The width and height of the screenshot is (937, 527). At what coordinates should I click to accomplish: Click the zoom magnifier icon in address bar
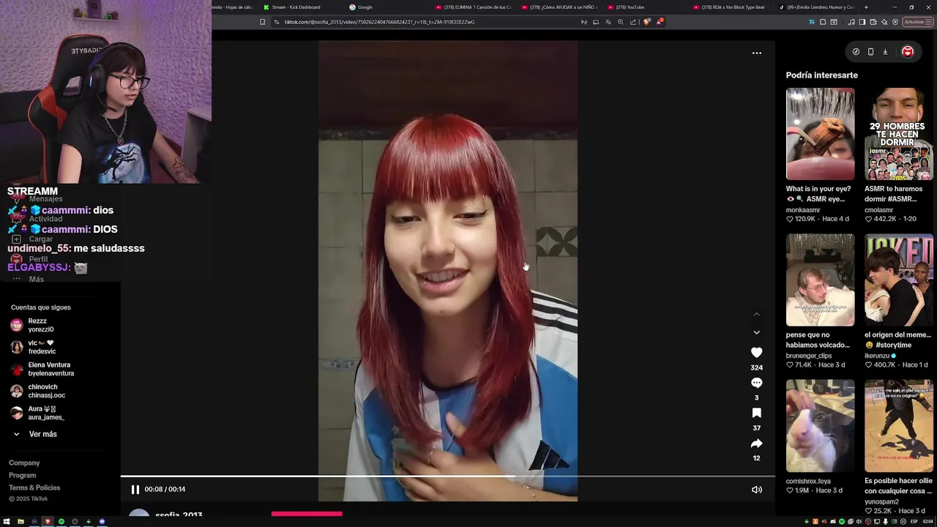click(x=621, y=22)
